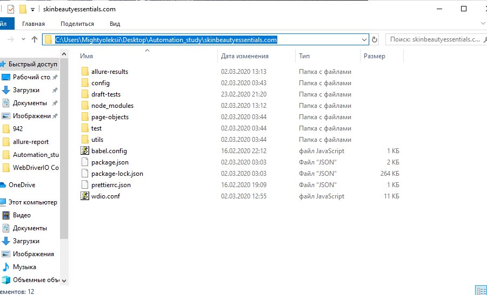Image resolution: width=487 pixels, height=295 pixels.
Task: Click the date 16.02.2020 22:12
Action: (x=244, y=151)
